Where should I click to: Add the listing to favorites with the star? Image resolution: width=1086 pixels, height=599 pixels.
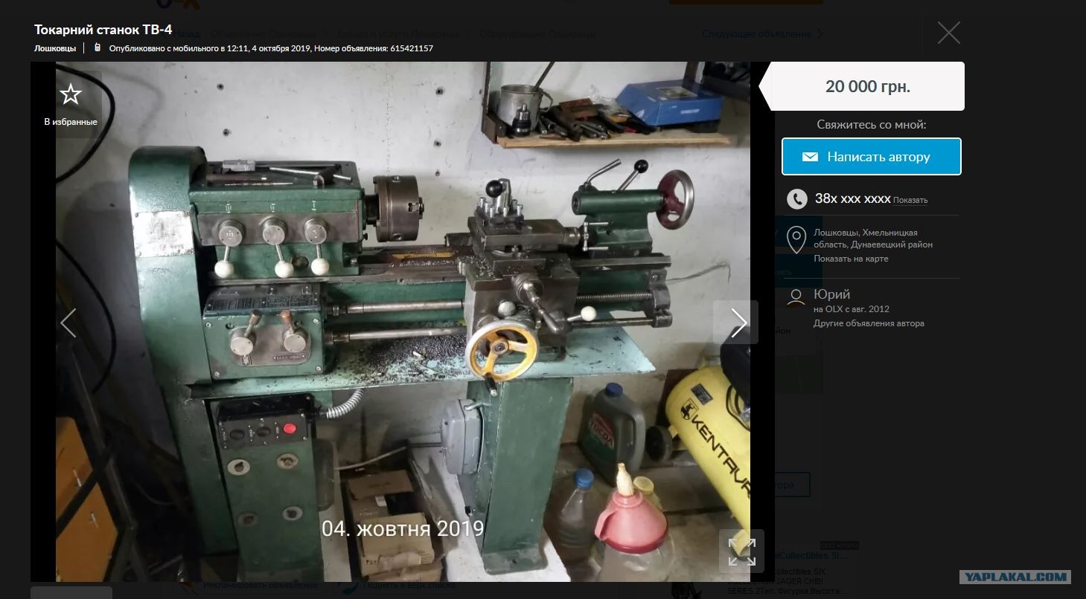tap(71, 94)
